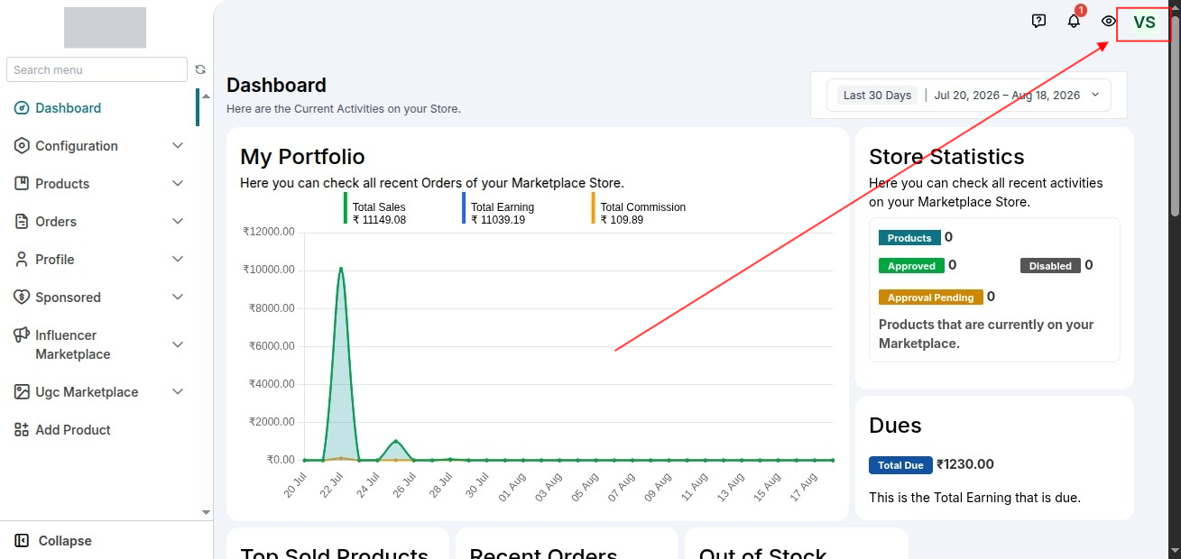Click the Sponsored badge icon in sidebar
The height and width of the screenshot is (559, 1181).
22,298
